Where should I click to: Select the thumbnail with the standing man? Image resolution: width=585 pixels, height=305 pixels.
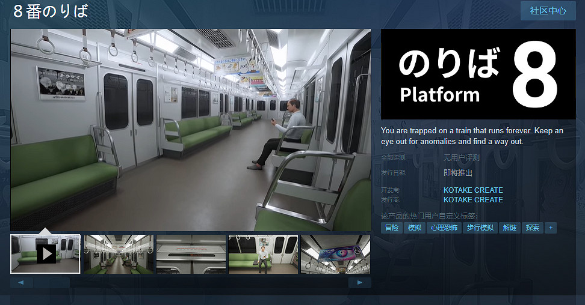tap(263, 253)
